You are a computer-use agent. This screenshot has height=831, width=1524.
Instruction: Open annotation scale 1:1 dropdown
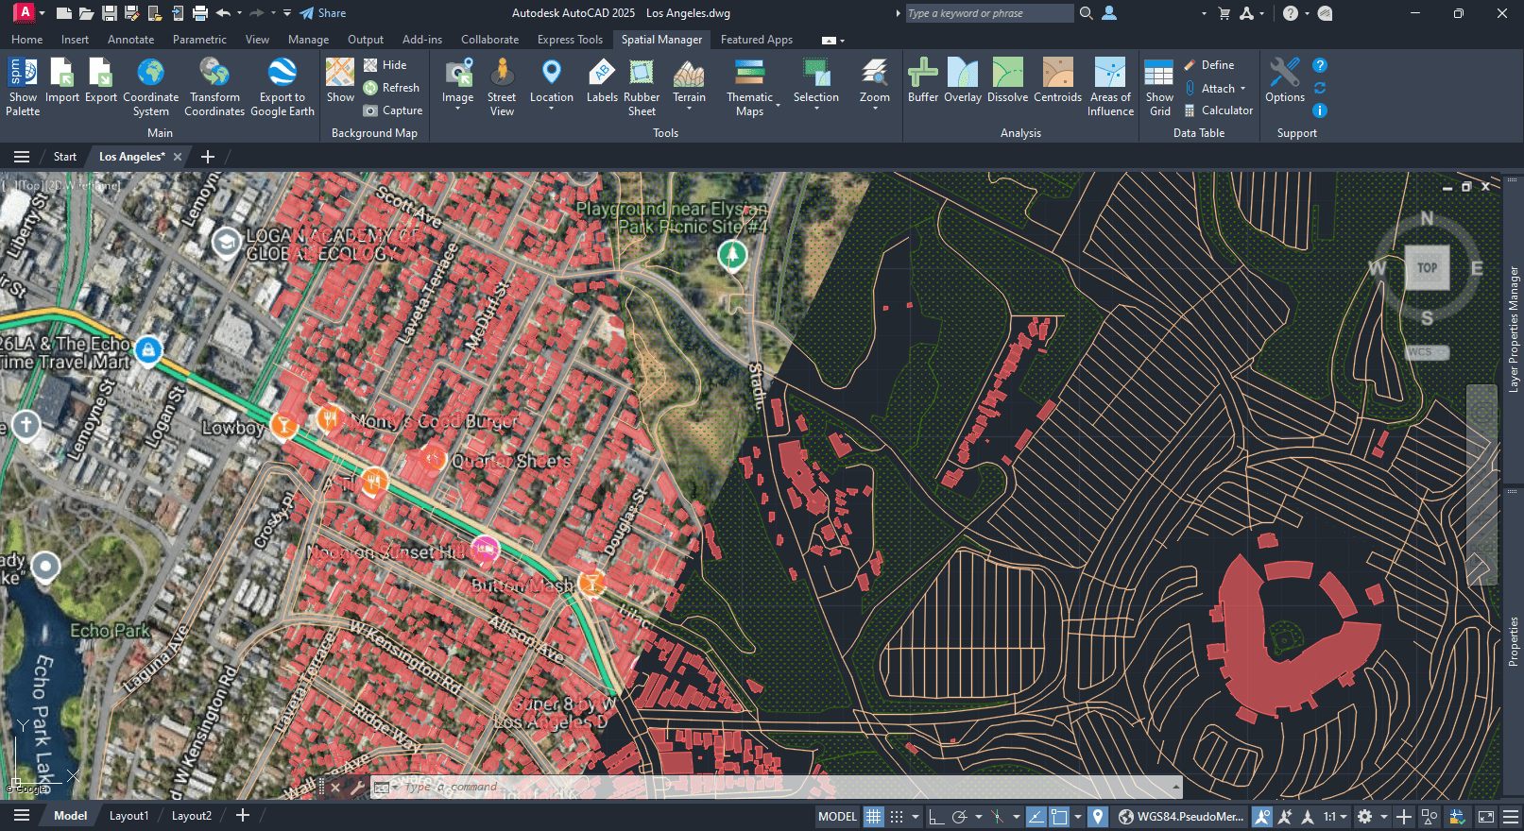pyautogui.click(x=1335, y=817)
